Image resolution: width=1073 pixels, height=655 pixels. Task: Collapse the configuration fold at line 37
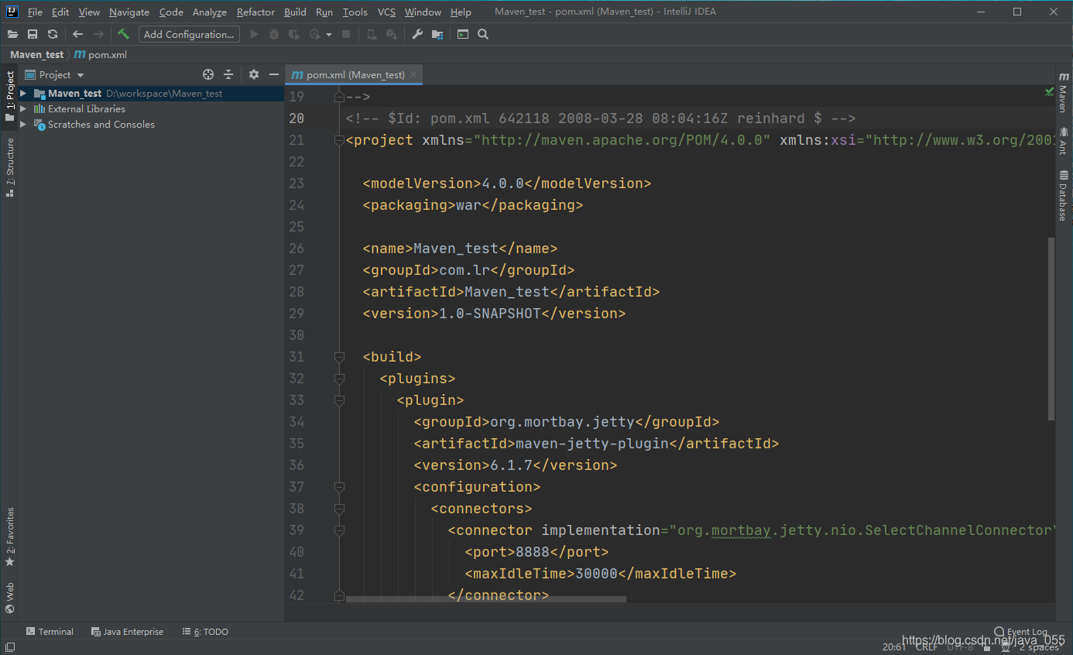point(338,487)
